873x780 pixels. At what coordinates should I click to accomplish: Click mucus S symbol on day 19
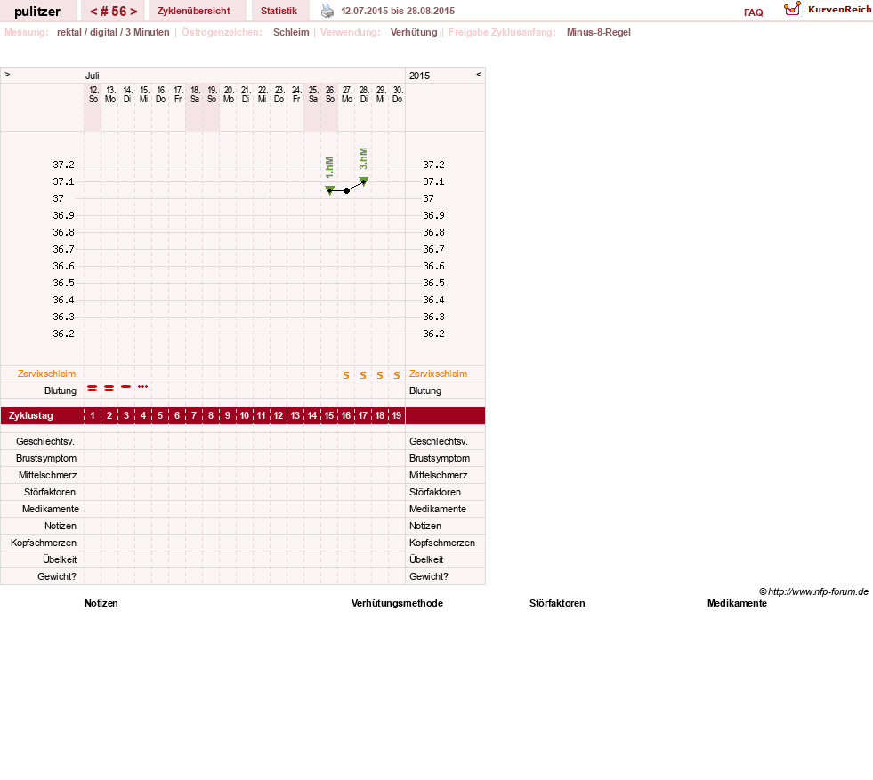396,375
